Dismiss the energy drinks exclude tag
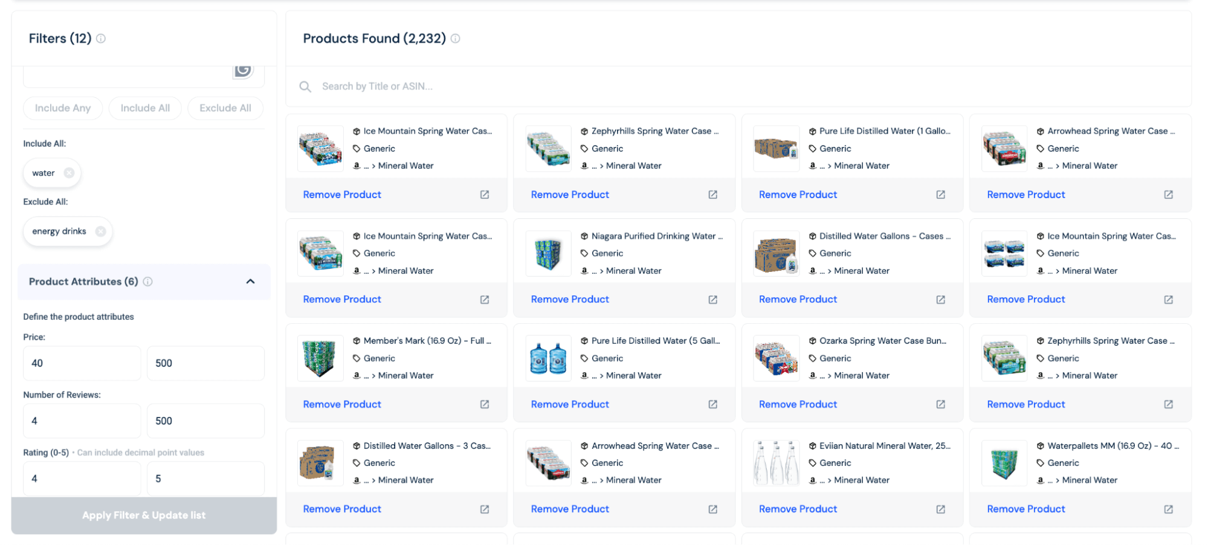Viewport: 1208px width, 545px height. [x=101, y=231]
